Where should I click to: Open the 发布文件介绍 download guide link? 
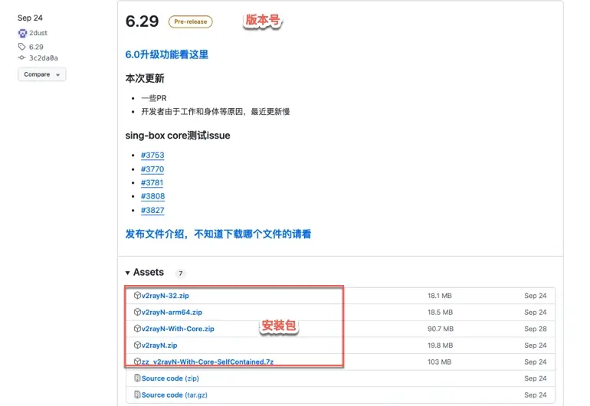(x=218, y=234)
